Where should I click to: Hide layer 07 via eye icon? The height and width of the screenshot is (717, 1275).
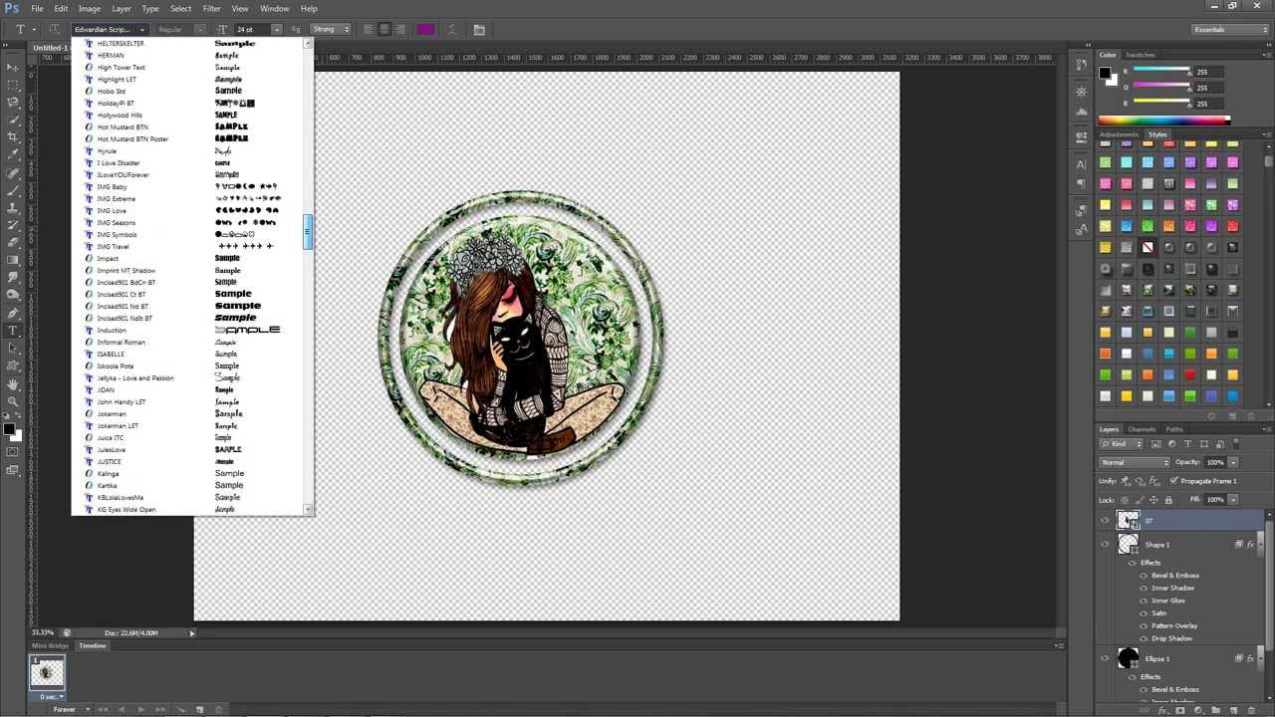coord(1105,520)
